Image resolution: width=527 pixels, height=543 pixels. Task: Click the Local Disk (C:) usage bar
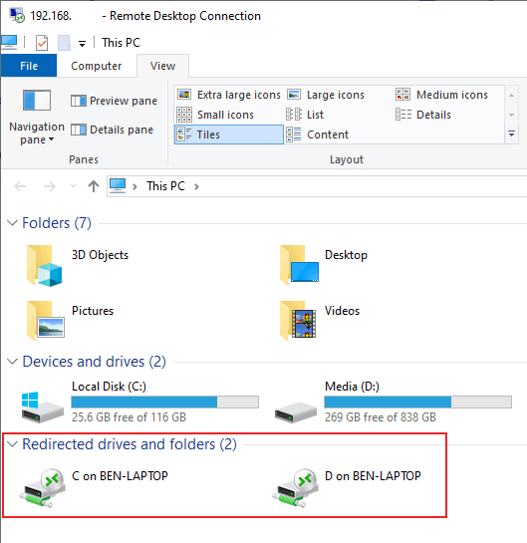tap(164, 403)
